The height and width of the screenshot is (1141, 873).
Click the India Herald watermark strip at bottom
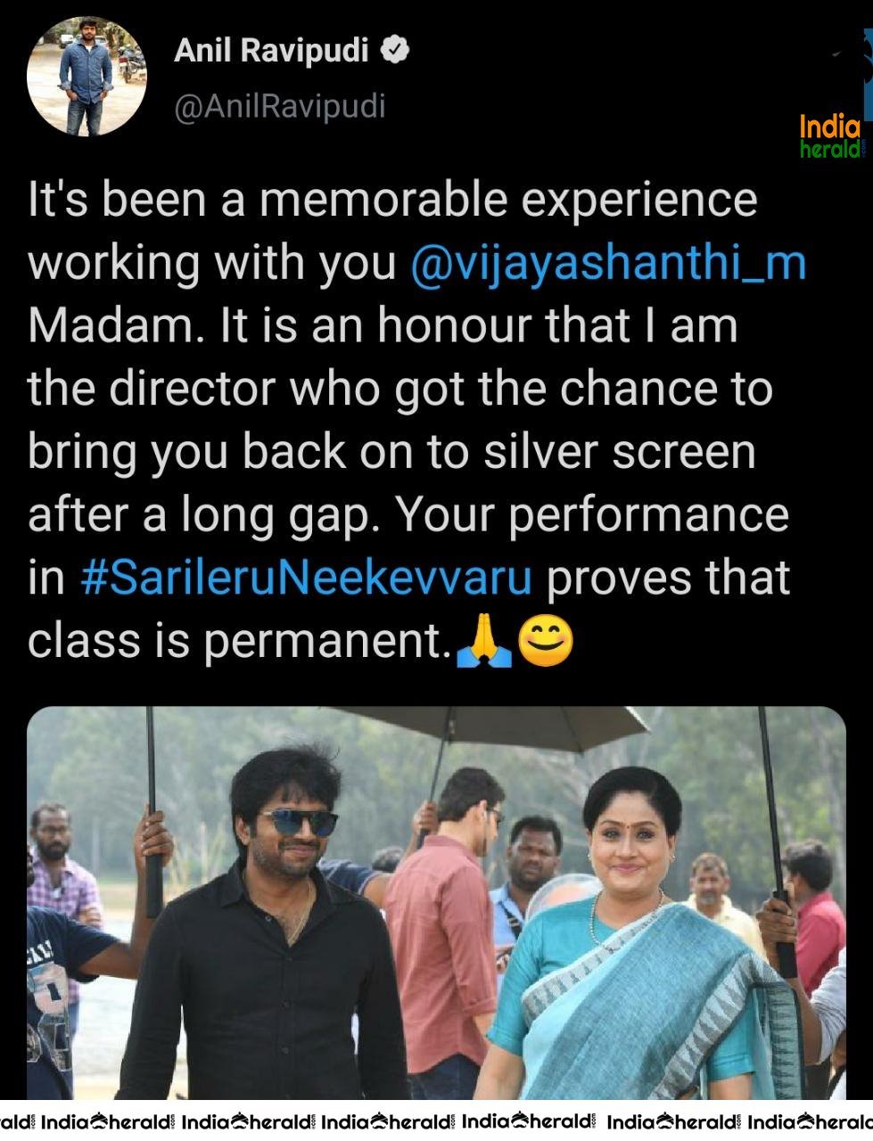click(436, 1122)
